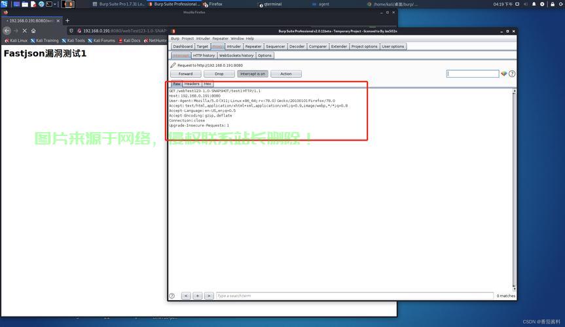
Task: Click the help question mark near comment field
Action: coord(512,74)
